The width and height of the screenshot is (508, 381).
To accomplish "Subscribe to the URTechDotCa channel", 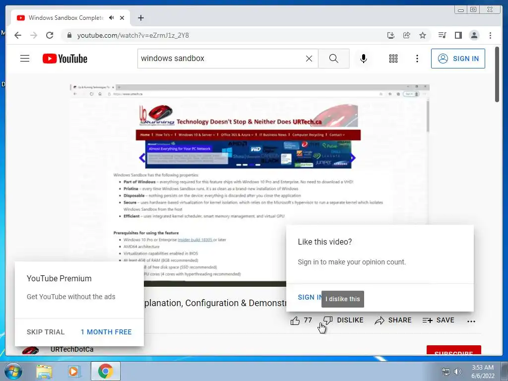I will [453, 350].
